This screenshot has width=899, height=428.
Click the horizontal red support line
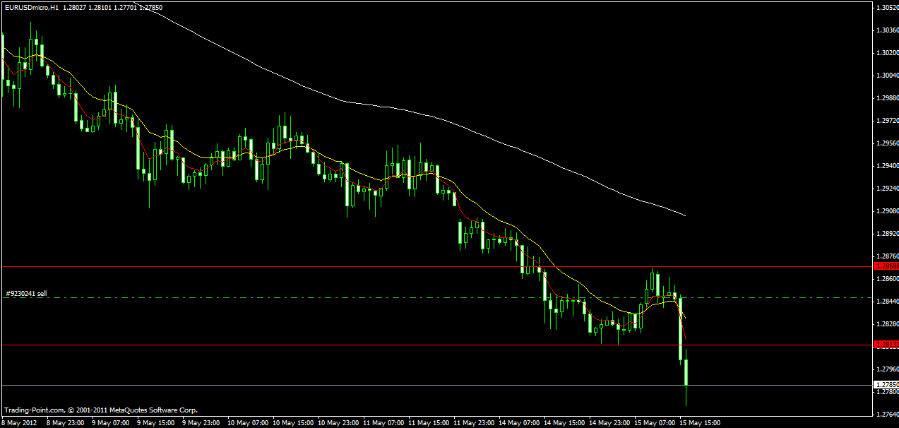pyautogui.click(x=424, y=343)
